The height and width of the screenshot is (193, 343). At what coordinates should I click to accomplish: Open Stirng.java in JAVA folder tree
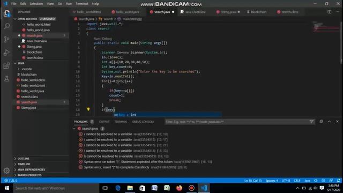click(x=28, y=108)
